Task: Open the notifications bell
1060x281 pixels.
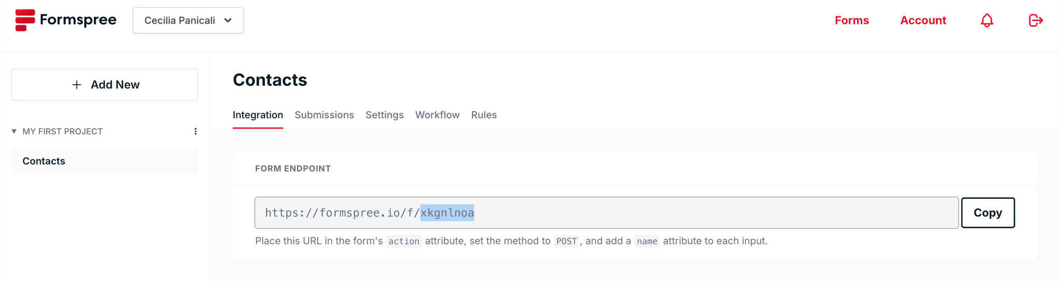Action: tap(987, 20)
